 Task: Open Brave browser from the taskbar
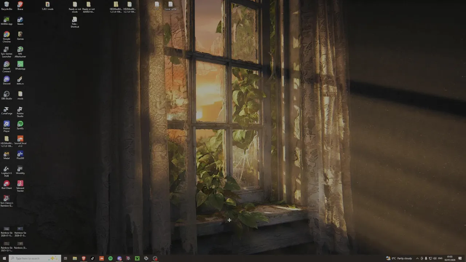pos(84,258)
